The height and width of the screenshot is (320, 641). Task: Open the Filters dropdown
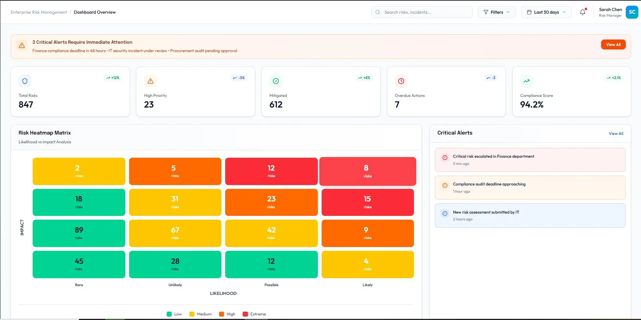coord(496,12)
